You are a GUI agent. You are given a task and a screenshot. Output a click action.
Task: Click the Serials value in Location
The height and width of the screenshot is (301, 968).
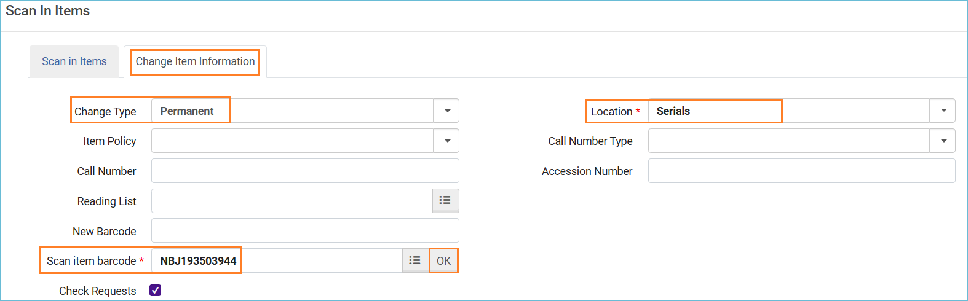673,111
